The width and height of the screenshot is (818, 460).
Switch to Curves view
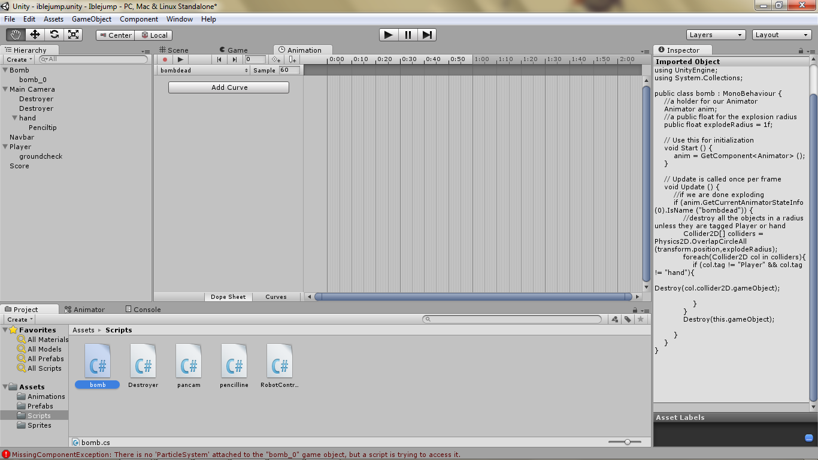(276, 297)
